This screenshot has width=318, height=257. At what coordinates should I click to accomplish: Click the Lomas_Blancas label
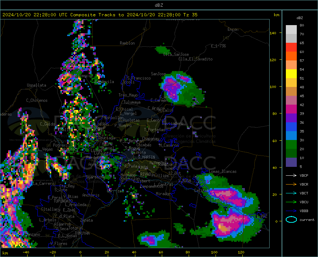(x=223, y=171)
